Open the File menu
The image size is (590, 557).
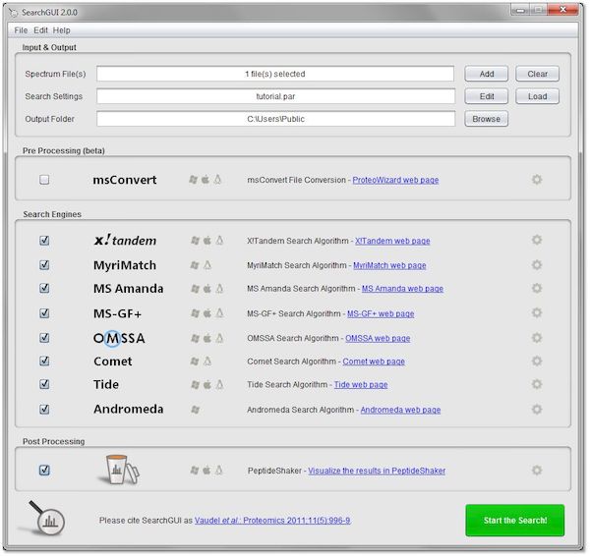click(x=21, y=30)
